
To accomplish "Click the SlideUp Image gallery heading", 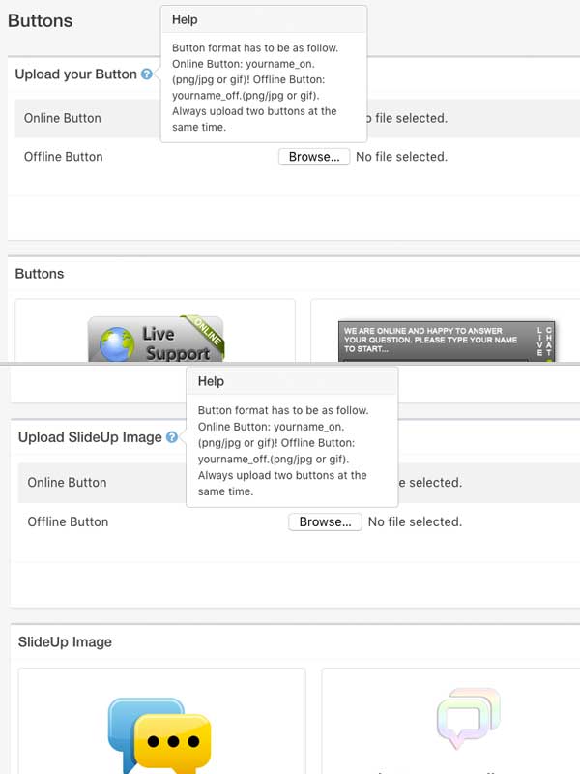I will (x=65, y=641).
